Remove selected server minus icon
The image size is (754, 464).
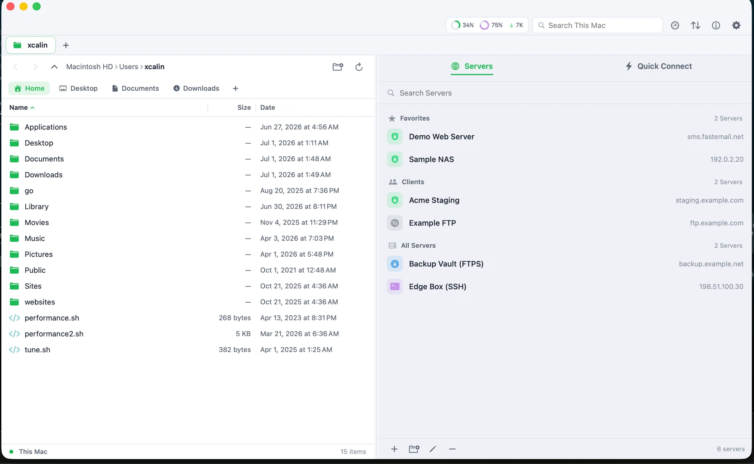pyautogui.click(x=452, y=449)
